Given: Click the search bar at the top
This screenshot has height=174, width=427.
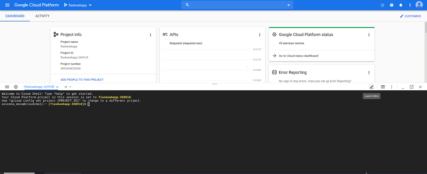Looking at the screenshot, I should coord(237,5).
